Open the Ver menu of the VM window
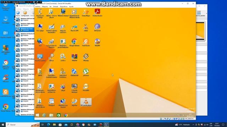 click(50, 7)
